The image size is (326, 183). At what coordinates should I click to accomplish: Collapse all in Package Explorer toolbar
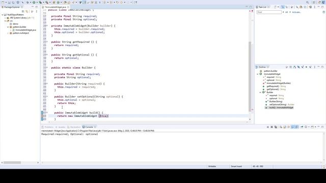[x=23, y=11]
